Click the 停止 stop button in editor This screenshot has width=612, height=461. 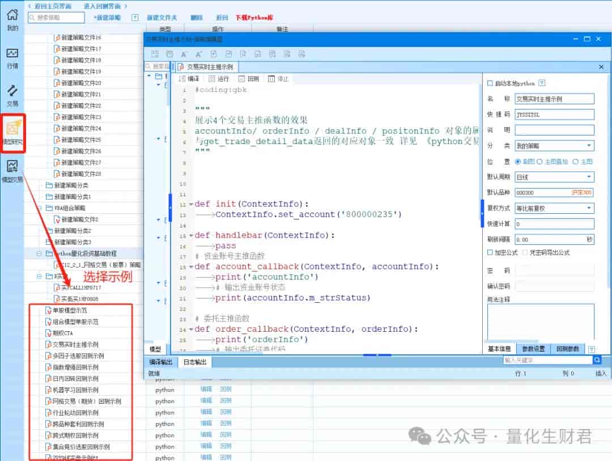pos(278,79)
